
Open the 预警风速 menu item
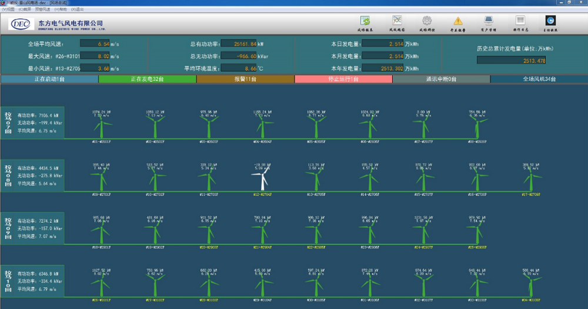point(42,9)
